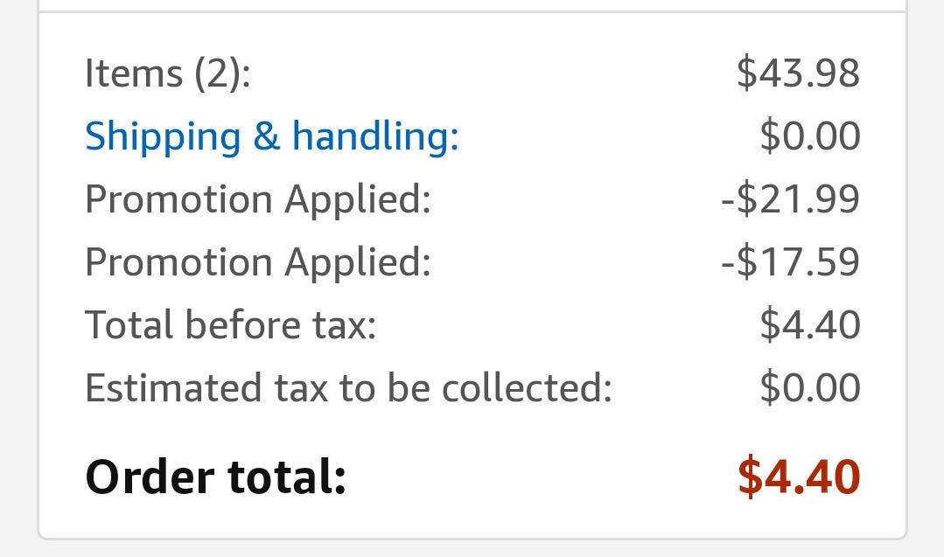Viewport: 944px width, 557px height.
Task: Click the Estimated tax to be collected label
Action: 347,388
